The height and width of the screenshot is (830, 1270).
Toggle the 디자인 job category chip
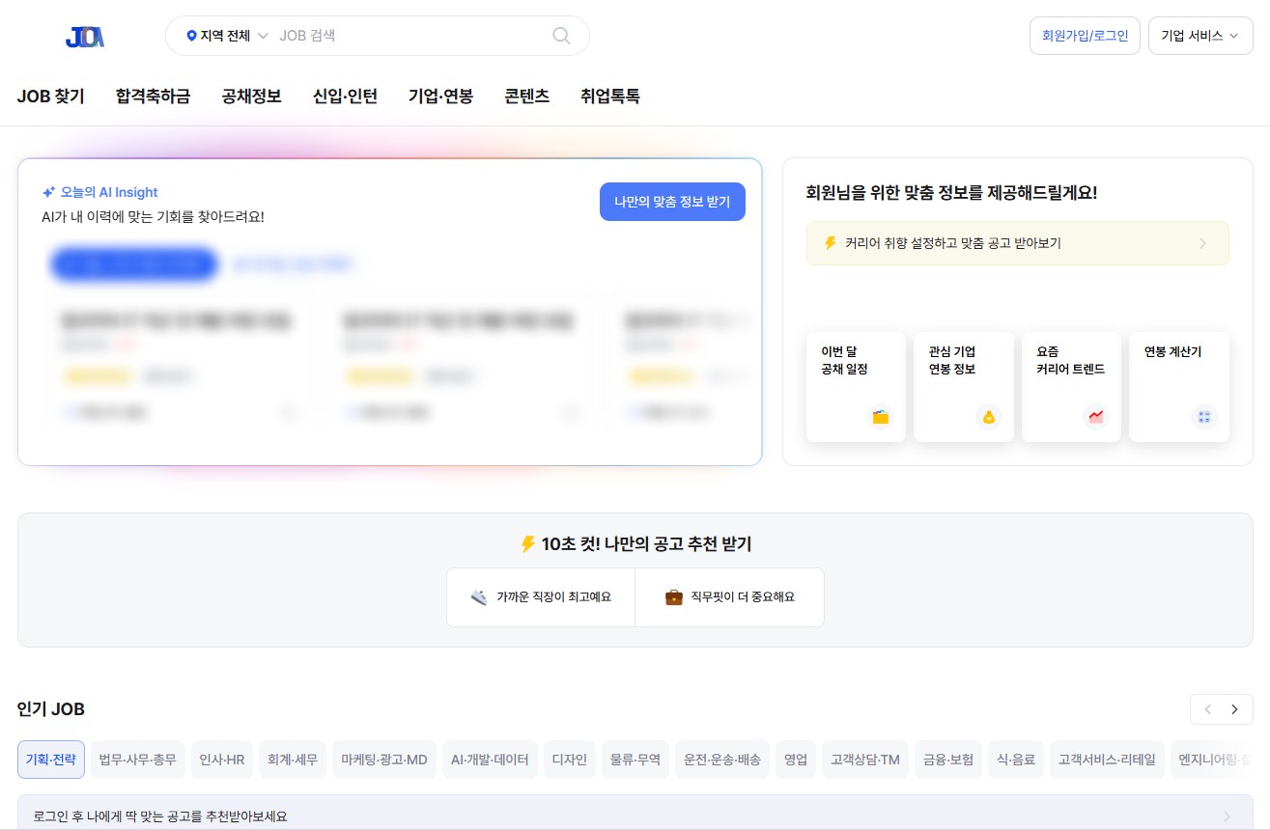tap(569, 760)
